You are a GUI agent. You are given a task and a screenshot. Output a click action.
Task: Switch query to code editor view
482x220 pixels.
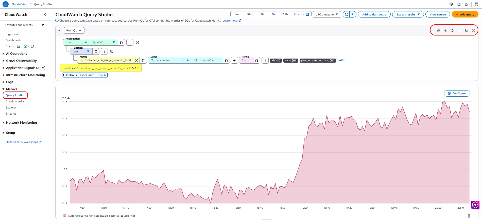445,30
